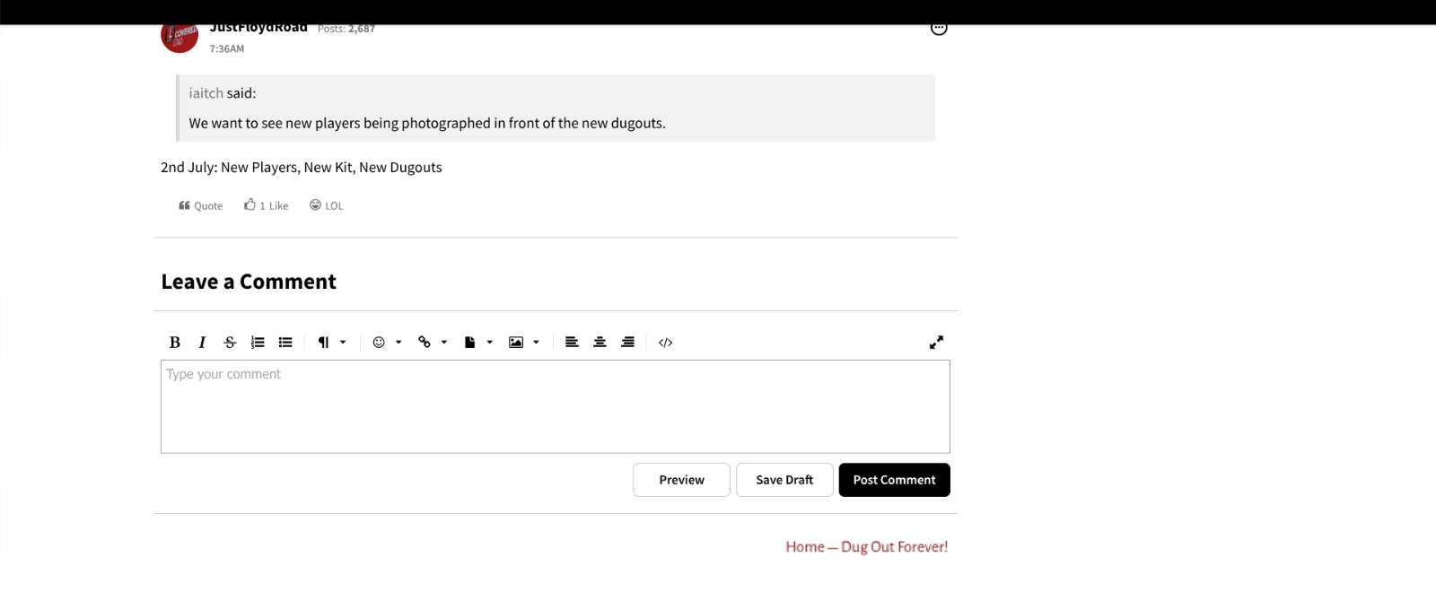1436x600 pixels.
Task: Click the Preview button
Action: 681,480
